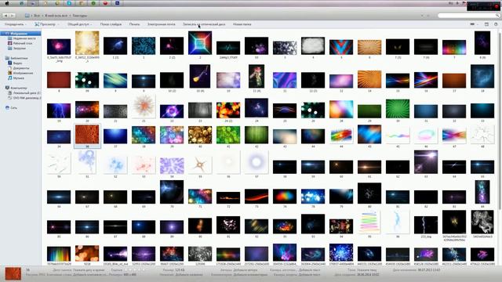This screenshot has height=282, width=502.
Task: Open the address bar history dropdown
Action: click(x=422, y=16)
